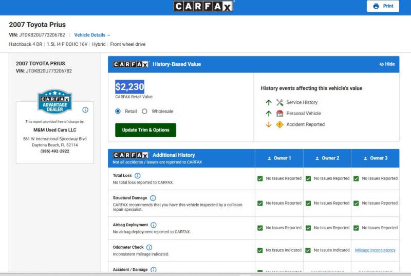
Task: Click Total Loss checkmark for Owner 1
Action: [260, 178]
